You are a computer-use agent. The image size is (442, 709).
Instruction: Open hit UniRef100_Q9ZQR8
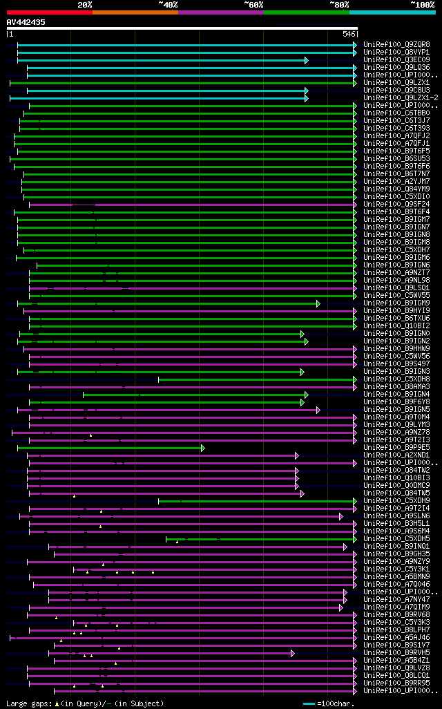coord(397,45)
